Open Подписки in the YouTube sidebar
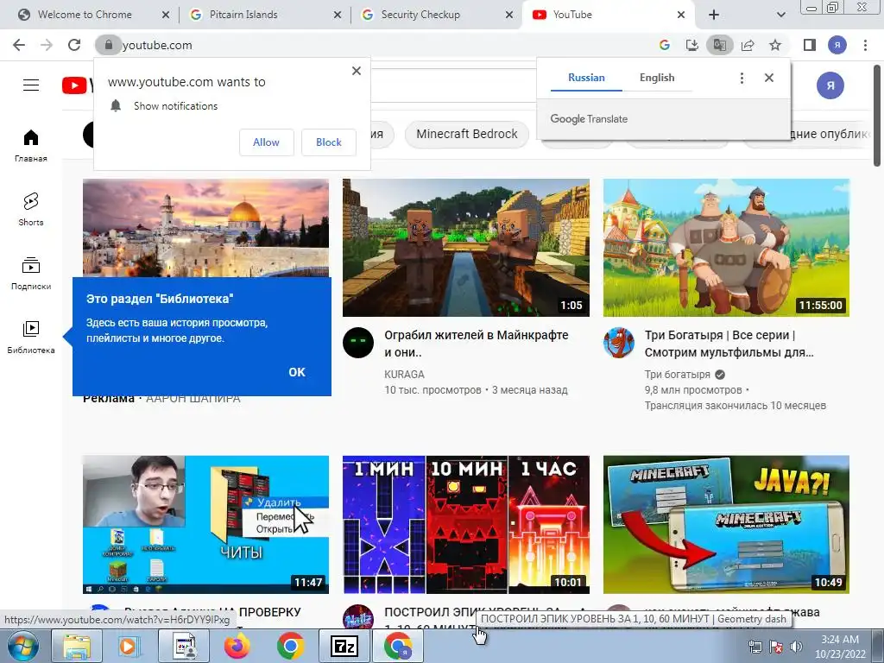Image resolution: width=884 pixels, height=663 pixels. click(x=31, y=274)
